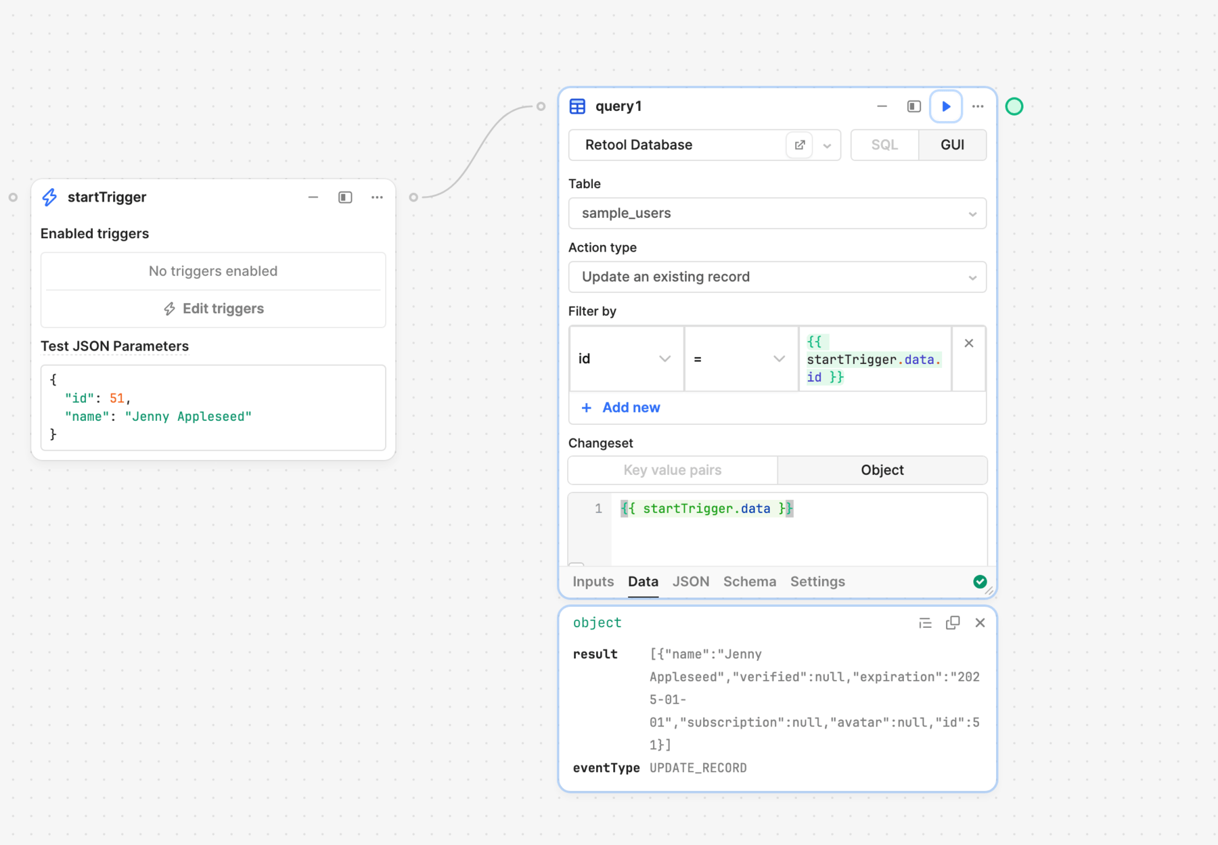Click query1 input connector node
Viewport: 1218px width, 845px height.
pyautogui.click(x=541, y=106)
